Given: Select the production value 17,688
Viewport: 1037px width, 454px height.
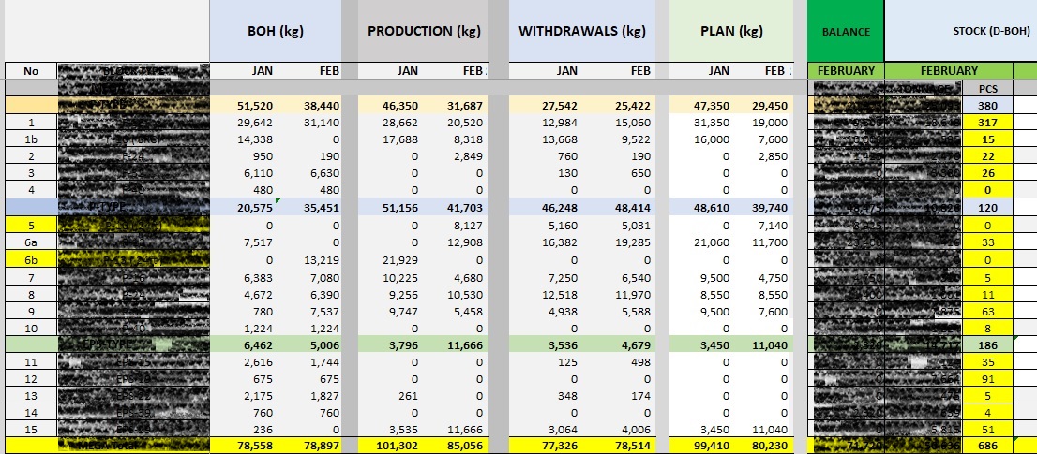Looking at the screenshot, I should 400,139.
